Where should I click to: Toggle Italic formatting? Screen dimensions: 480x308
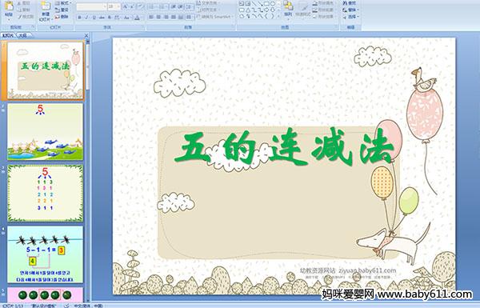[86, 18]
